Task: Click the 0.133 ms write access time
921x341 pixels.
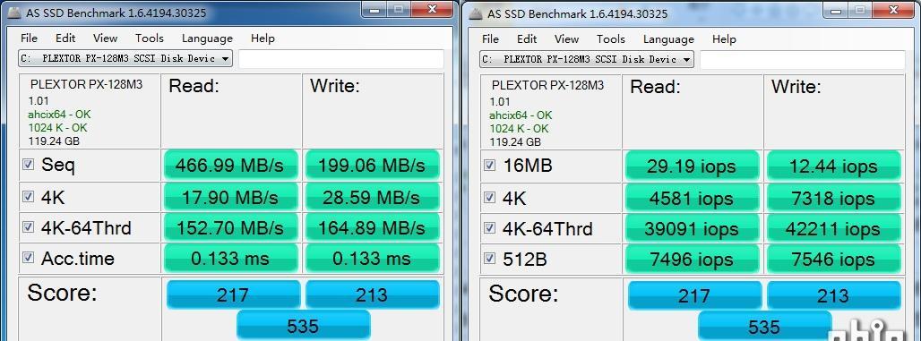Action: click(x=372, y=258)
